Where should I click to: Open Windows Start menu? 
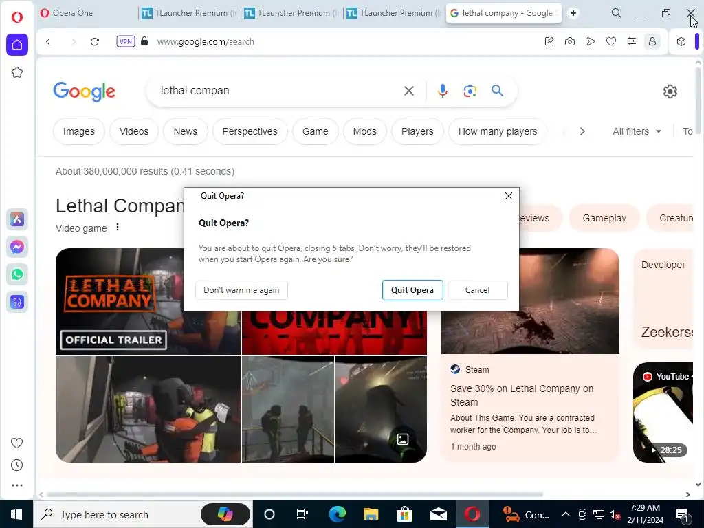tap(16, 514)
